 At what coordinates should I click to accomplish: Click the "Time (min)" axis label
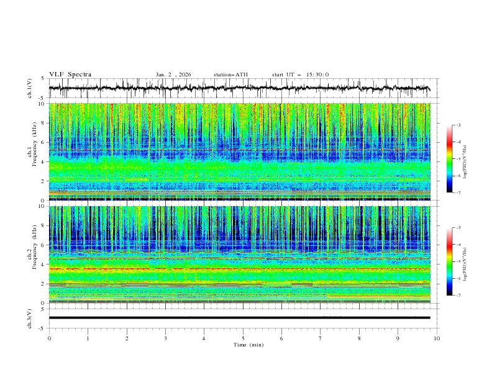[248, 345]
